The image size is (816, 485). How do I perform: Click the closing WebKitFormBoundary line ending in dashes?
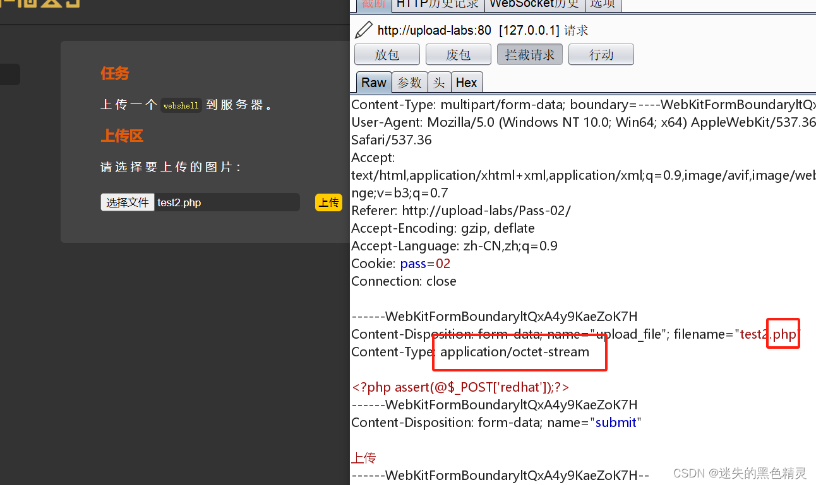(x=500, y=476)
